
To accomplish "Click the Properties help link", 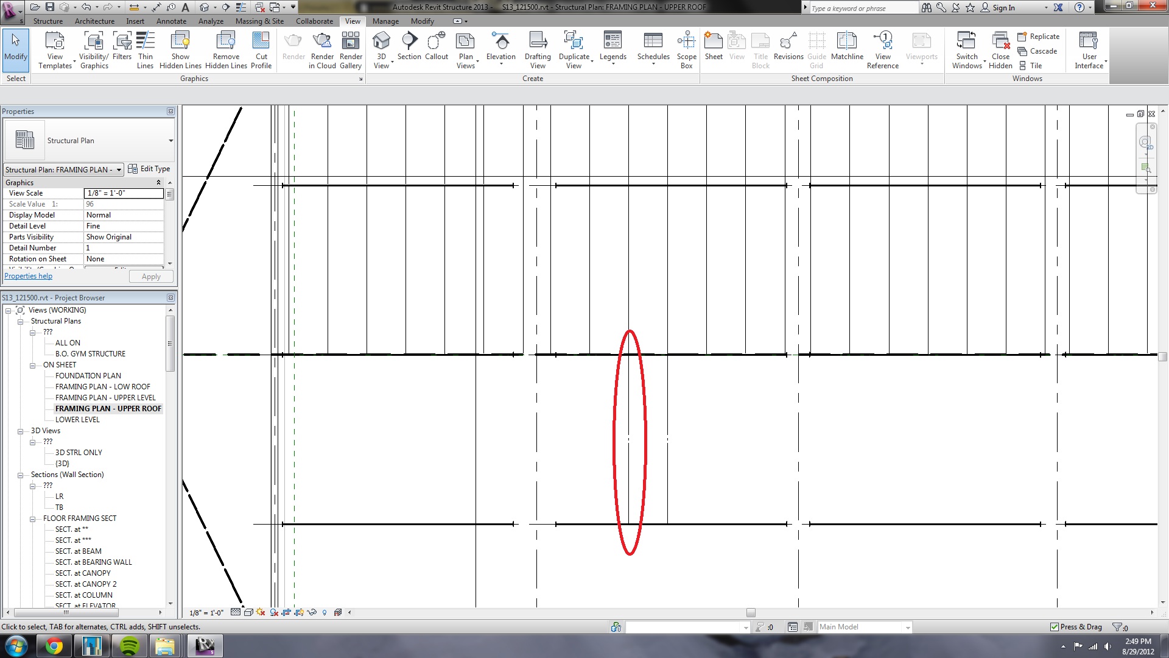I will point(28,276).
